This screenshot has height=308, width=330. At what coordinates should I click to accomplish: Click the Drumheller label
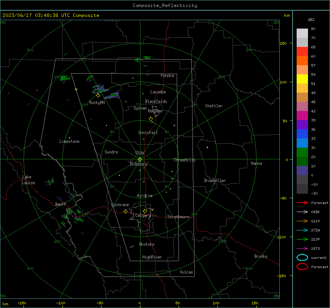tap(215, 181)
